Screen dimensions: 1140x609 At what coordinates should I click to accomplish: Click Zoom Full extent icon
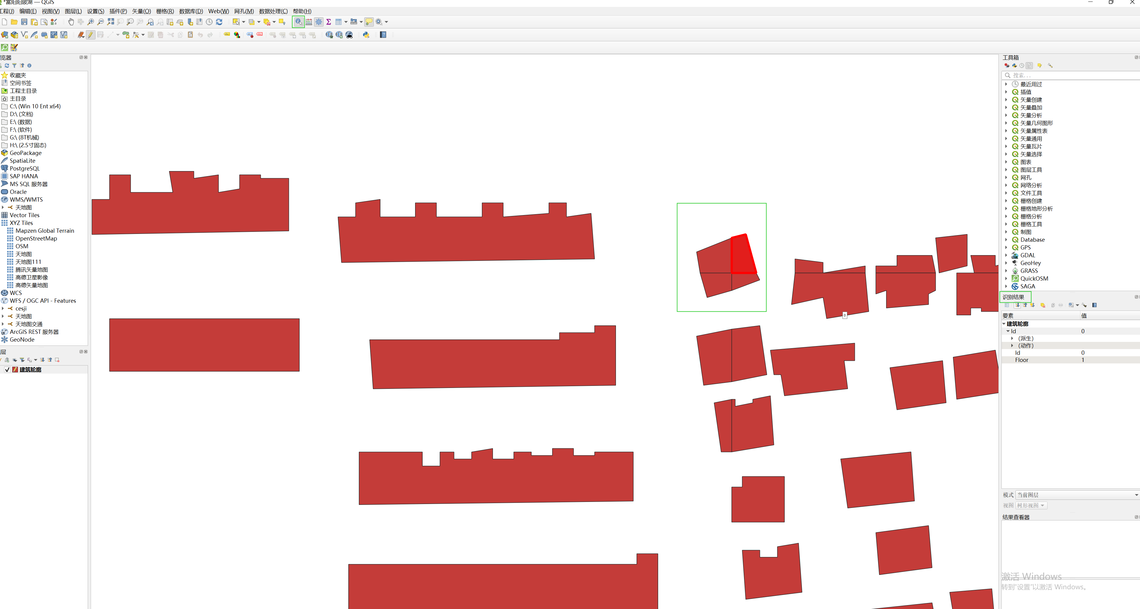[110, 22]
